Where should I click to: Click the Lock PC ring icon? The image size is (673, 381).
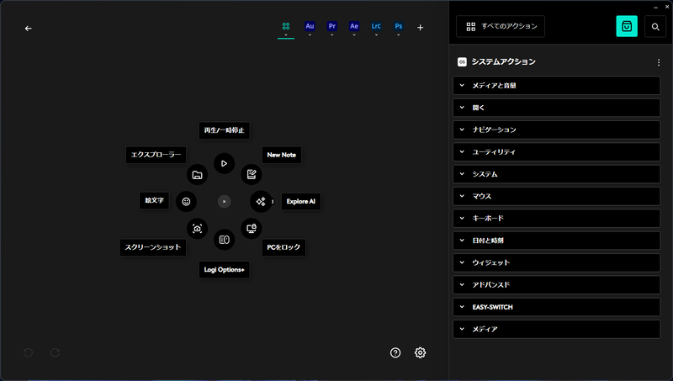point(251,228)
